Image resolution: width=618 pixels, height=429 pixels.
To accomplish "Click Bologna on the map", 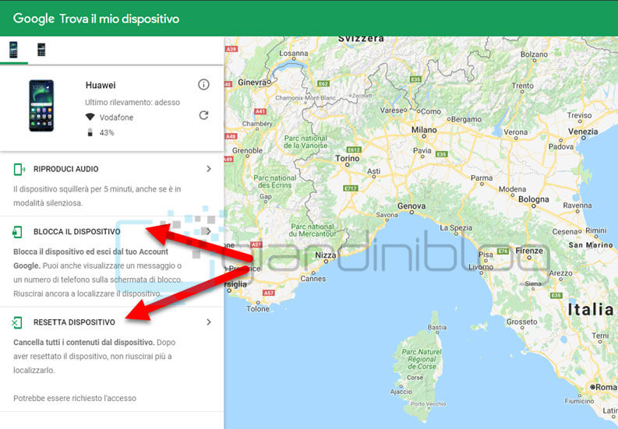I will [533, 199].
